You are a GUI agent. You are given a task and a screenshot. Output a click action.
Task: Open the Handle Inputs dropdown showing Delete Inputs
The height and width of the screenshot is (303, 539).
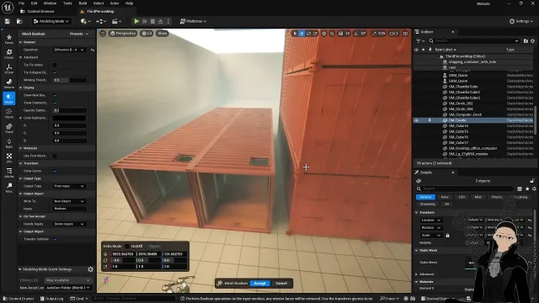click(x=69, y=224)
